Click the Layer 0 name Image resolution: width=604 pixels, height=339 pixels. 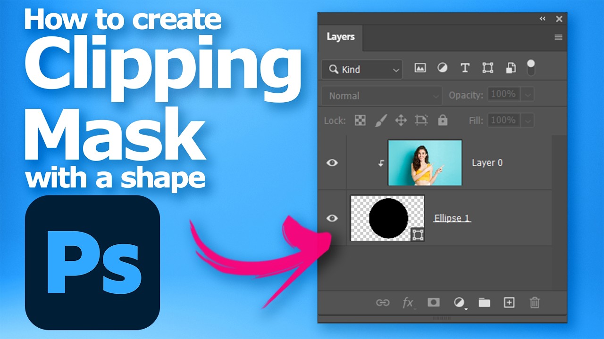pos(487,163)
